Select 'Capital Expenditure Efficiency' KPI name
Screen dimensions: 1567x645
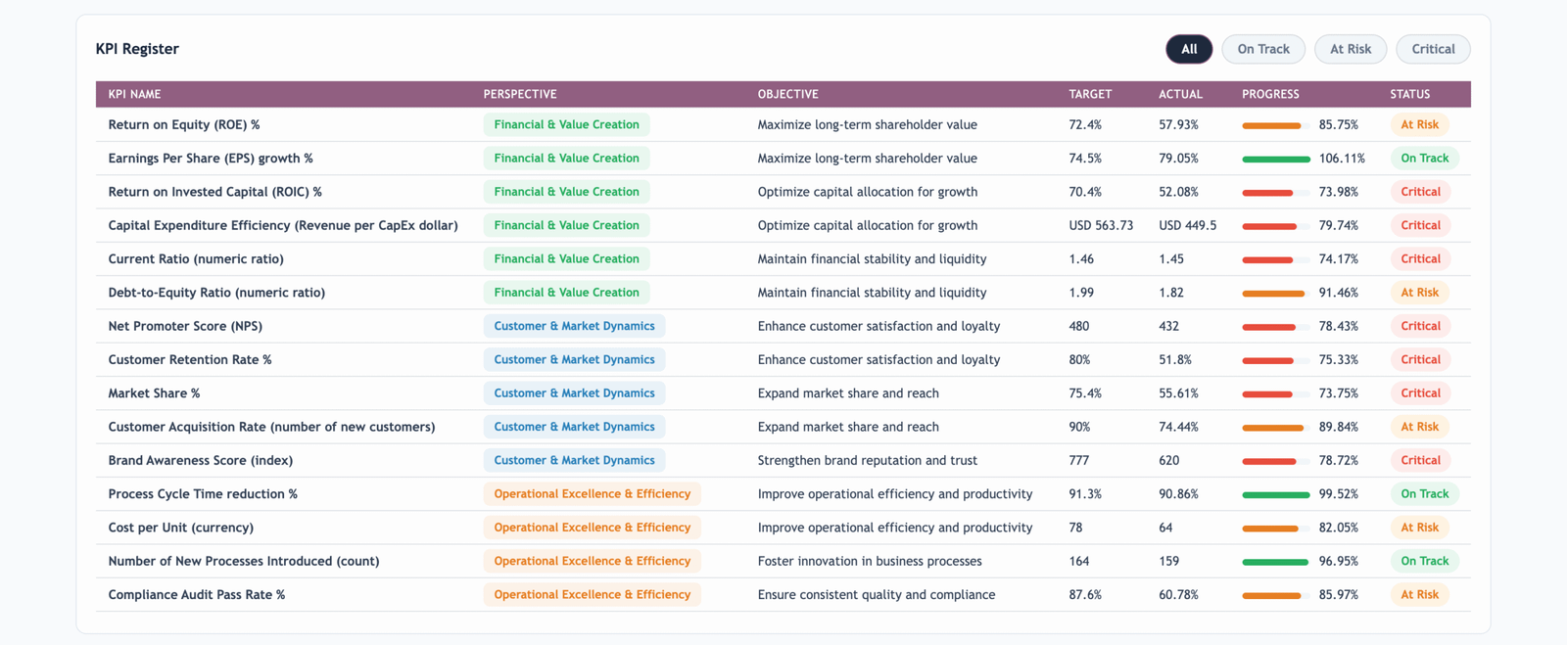283,225
